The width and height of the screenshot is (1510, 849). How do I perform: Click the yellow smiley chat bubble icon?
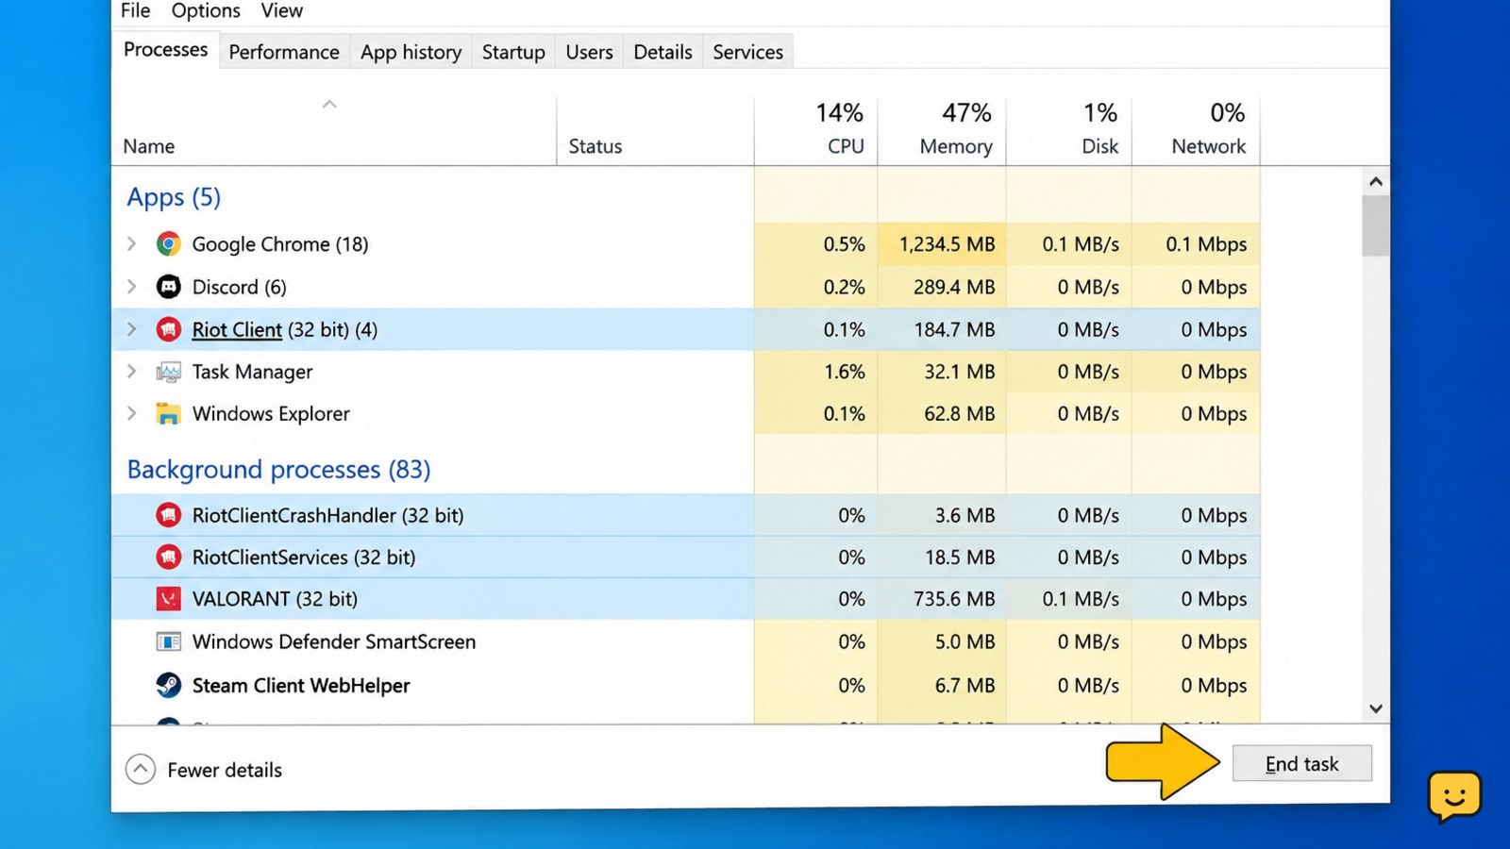point(1454,796)
